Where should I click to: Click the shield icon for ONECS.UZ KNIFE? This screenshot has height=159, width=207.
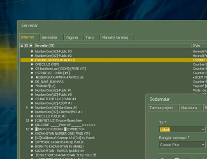pos(32,65)
